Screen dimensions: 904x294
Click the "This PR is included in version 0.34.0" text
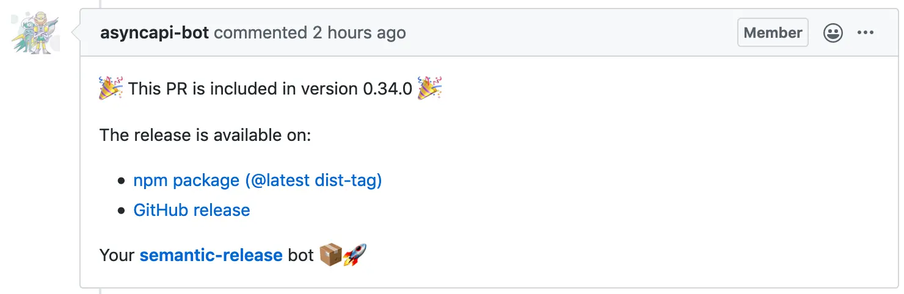(270, 89)
